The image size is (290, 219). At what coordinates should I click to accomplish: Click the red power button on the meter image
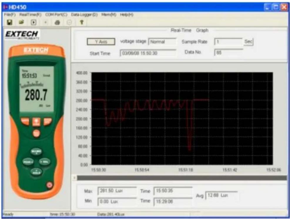coord(49,185)
